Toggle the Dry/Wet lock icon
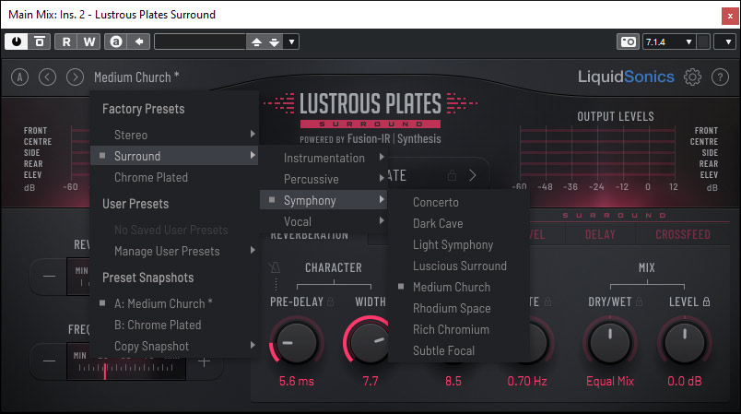 [x=639, y=302]
